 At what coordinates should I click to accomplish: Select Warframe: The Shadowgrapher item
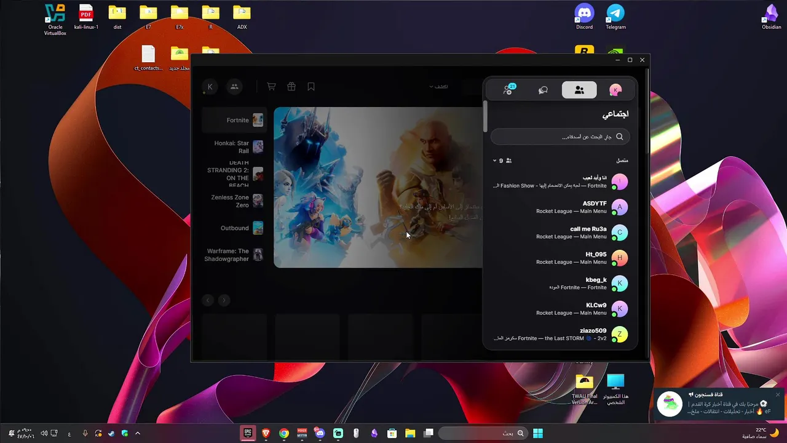234,255
